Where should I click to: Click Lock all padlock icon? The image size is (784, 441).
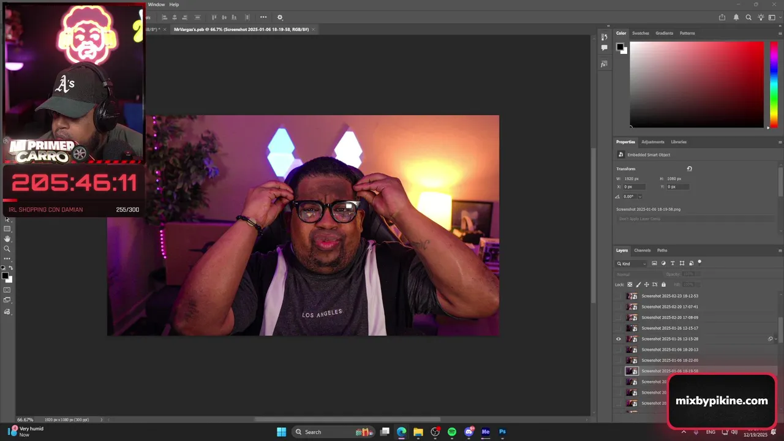coord(663,284)
